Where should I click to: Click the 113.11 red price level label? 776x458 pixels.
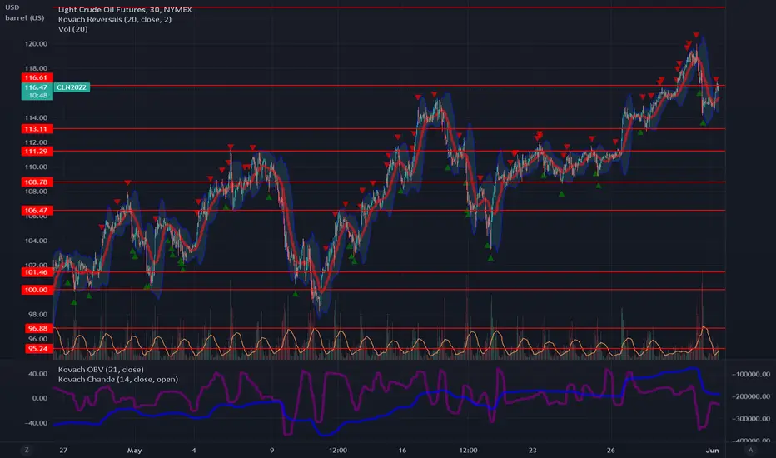37,129
